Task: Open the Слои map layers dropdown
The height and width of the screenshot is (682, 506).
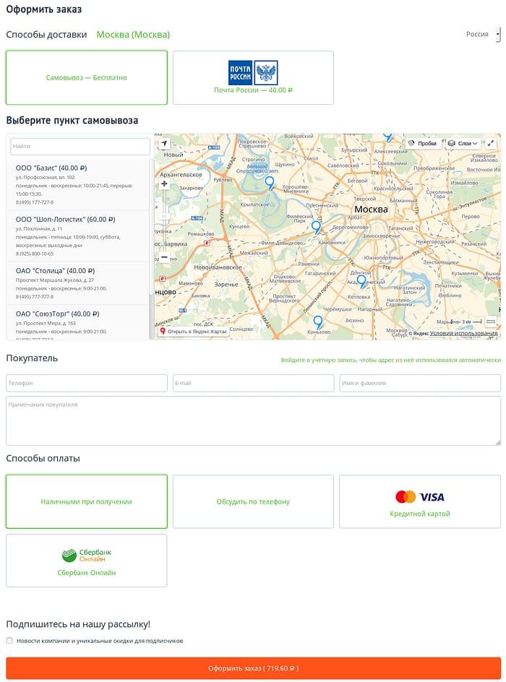Action: [463, 143]
